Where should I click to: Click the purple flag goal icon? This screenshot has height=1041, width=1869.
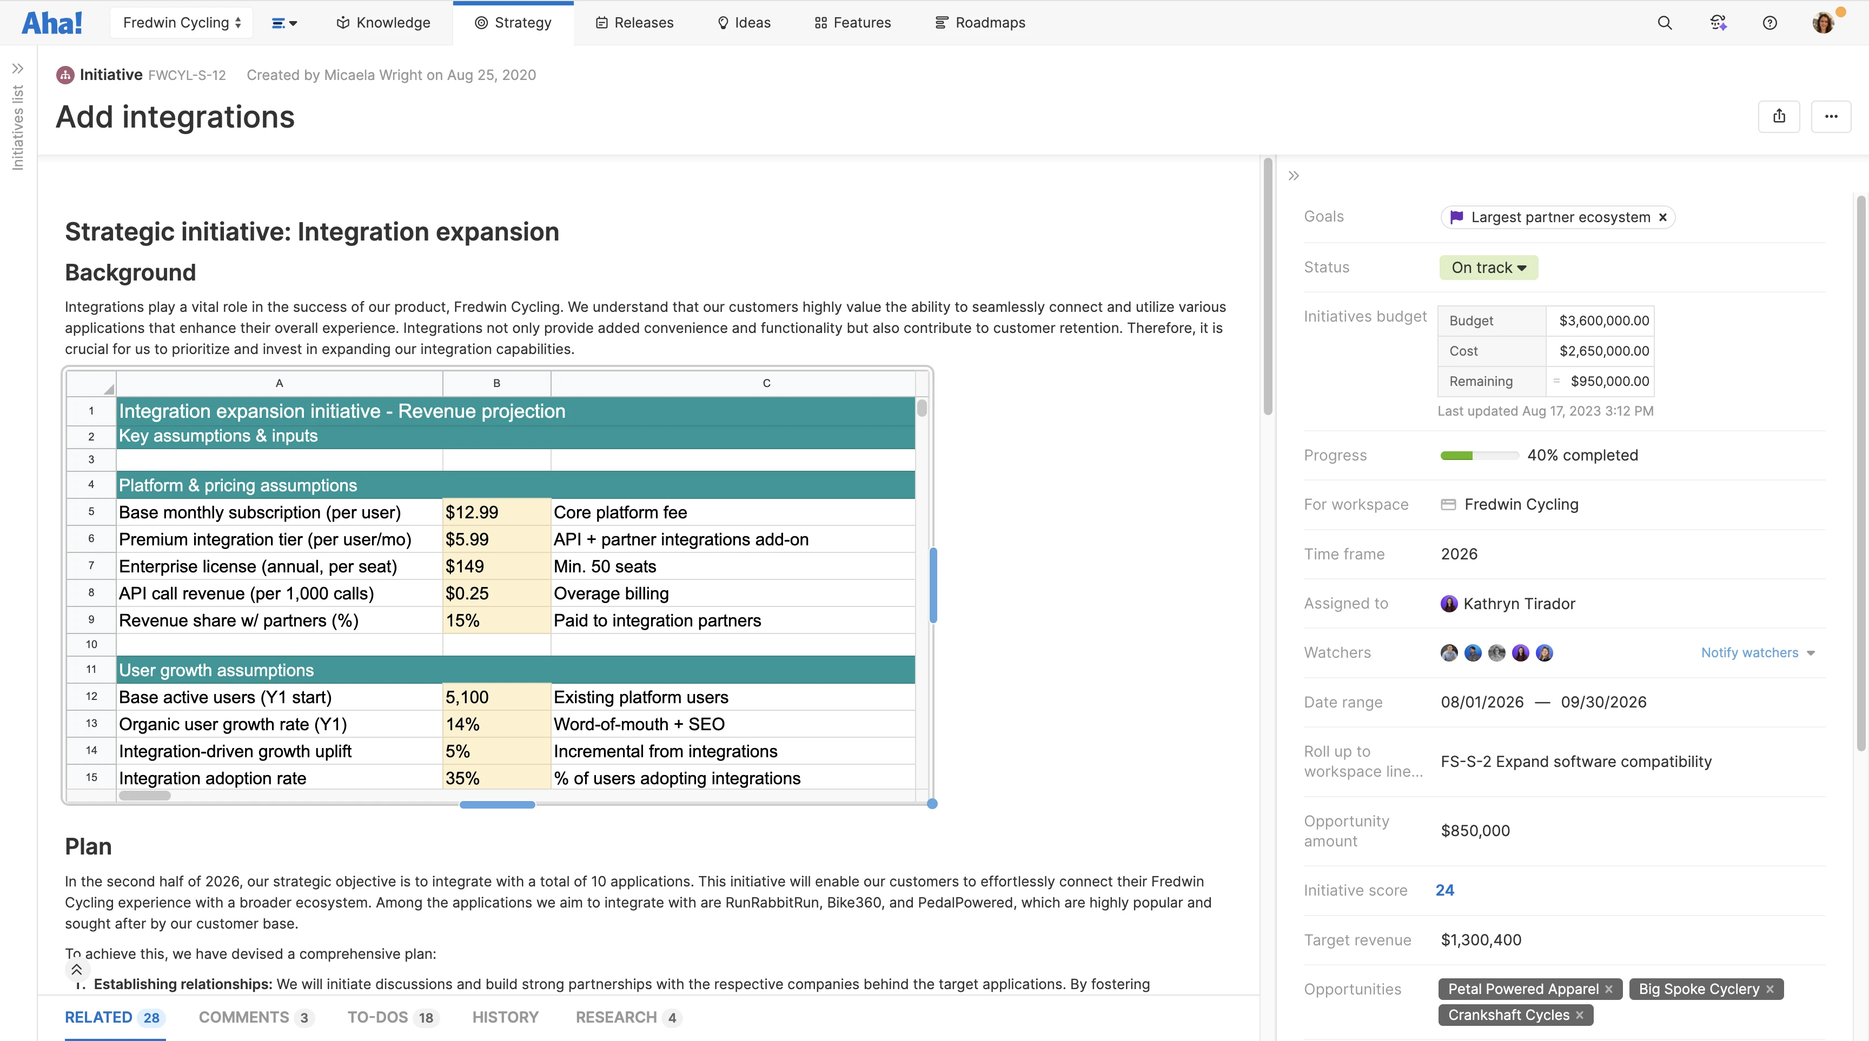[1456, 217]
